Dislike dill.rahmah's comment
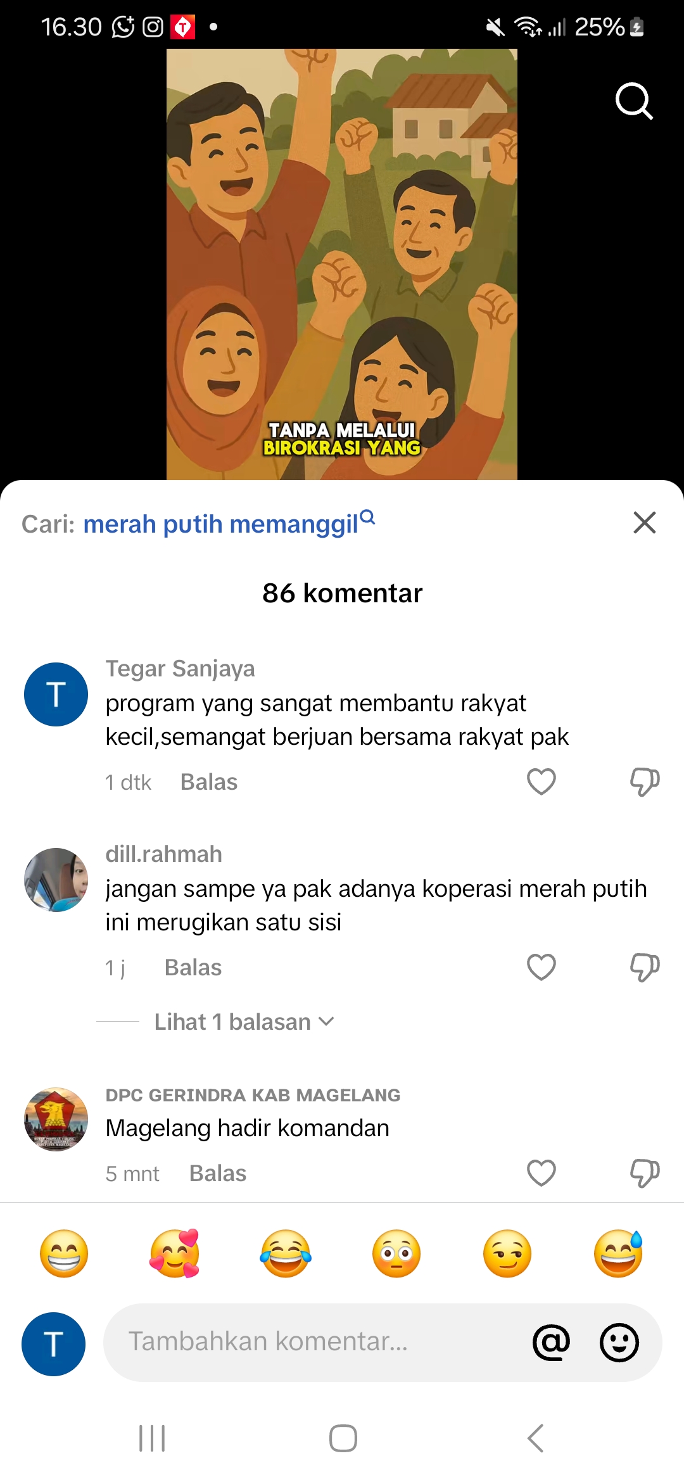The height and width of the screenshot is (1482, 684). pos(645,967)
